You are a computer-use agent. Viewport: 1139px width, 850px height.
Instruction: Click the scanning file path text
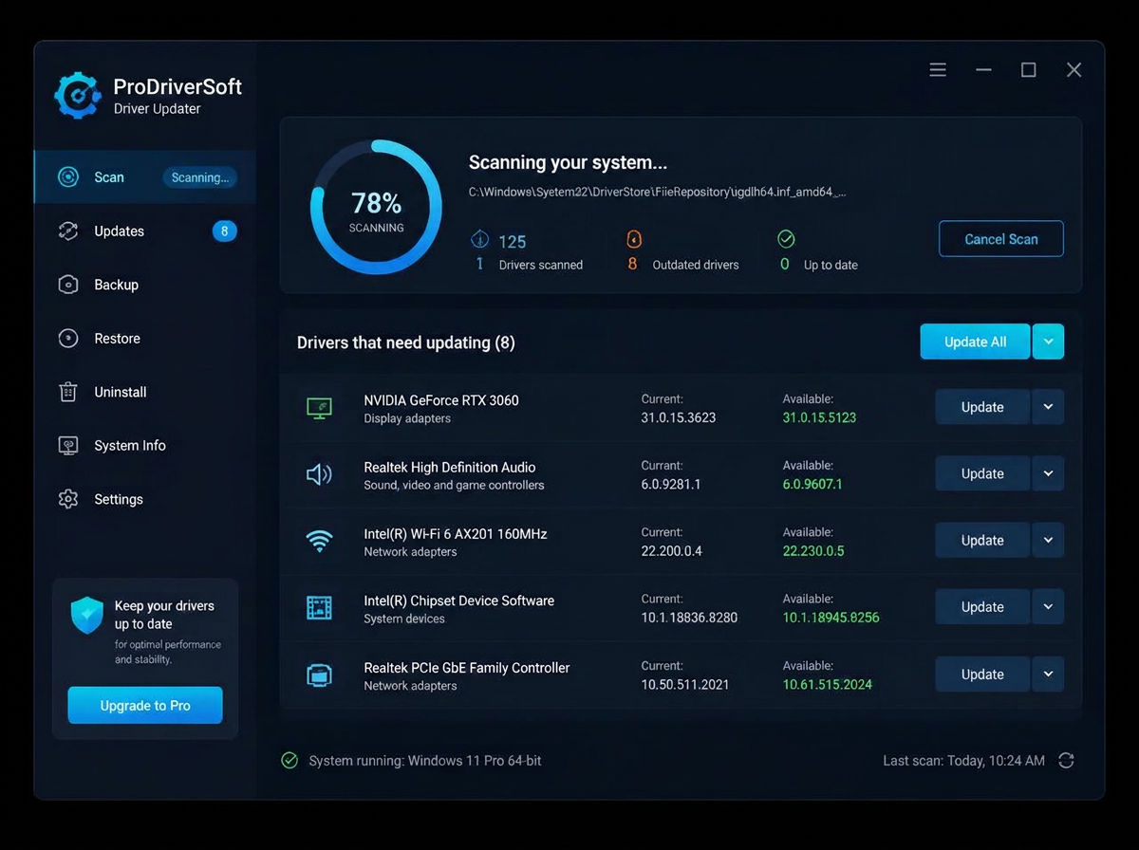point(658,192)
